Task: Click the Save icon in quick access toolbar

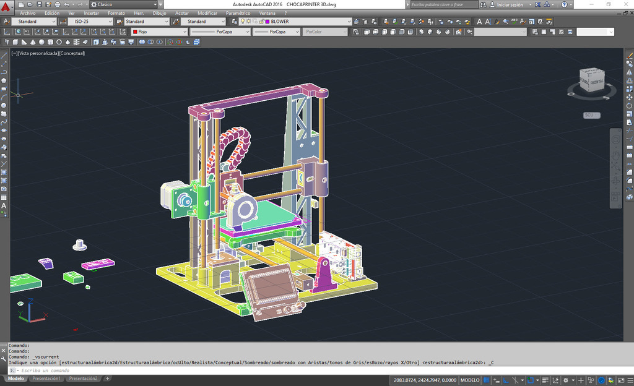Action: pos(40,4)
